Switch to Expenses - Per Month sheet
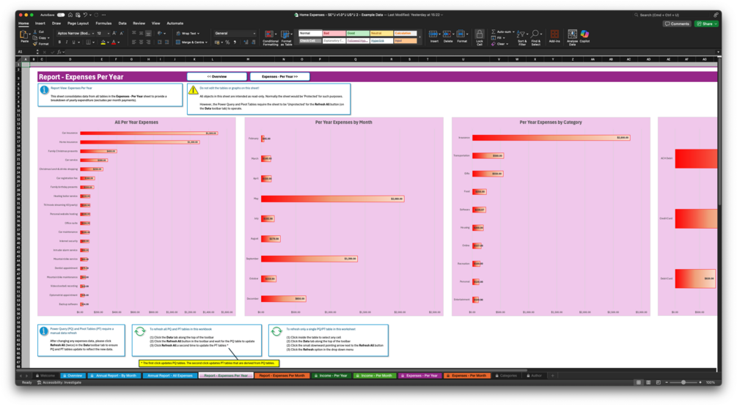Screen dimensions: 737x406 coord(467,375)
